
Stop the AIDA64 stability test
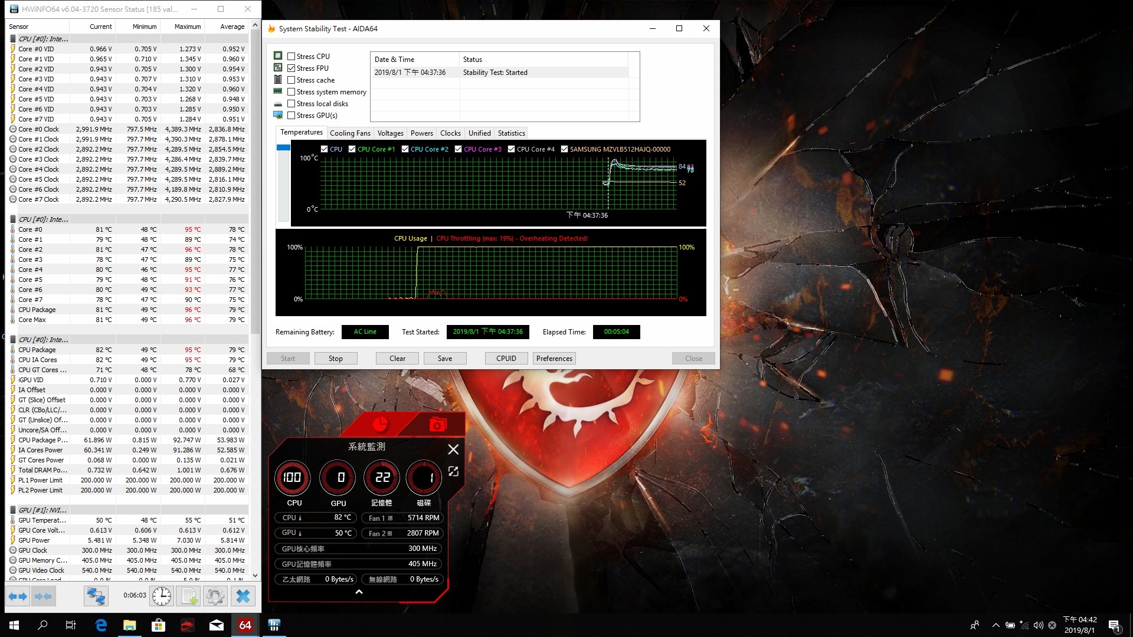click(335, 359)
